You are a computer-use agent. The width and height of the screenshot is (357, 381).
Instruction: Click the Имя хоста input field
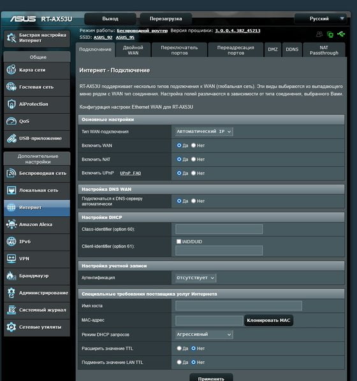click(238, 306)
